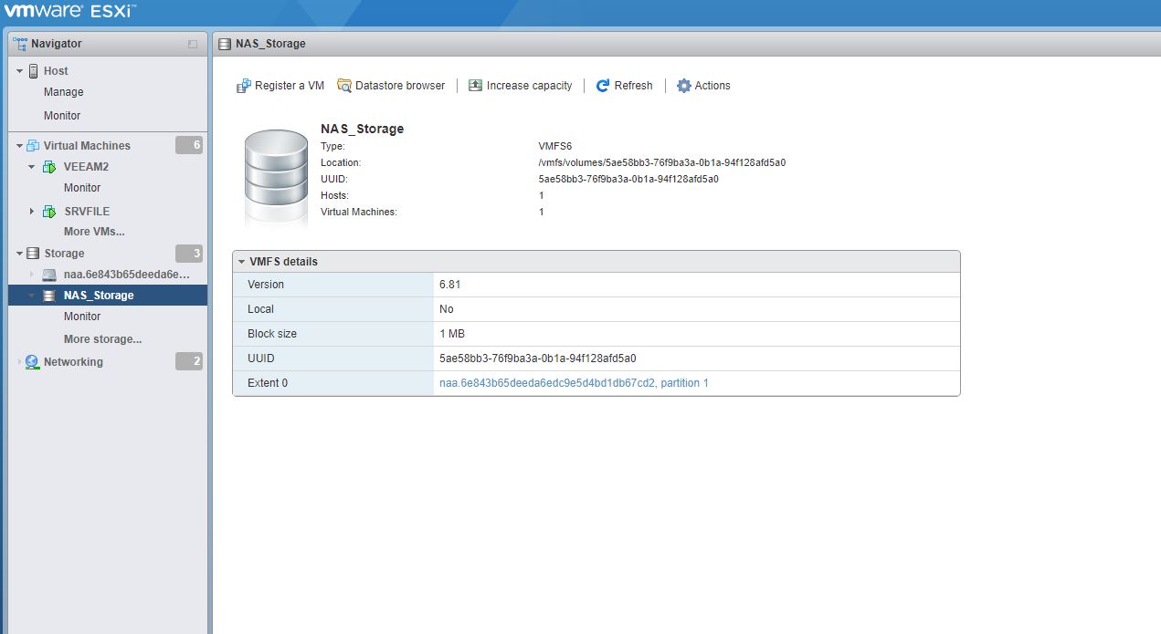Expand the Networking tree node
Screen dimensions: 1161x634
19,362
